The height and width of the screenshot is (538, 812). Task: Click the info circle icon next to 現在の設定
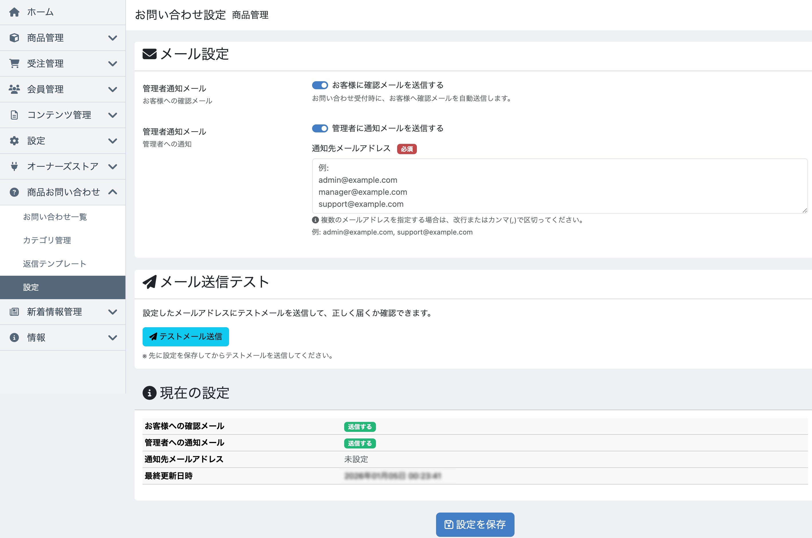[x=149, y=393]
